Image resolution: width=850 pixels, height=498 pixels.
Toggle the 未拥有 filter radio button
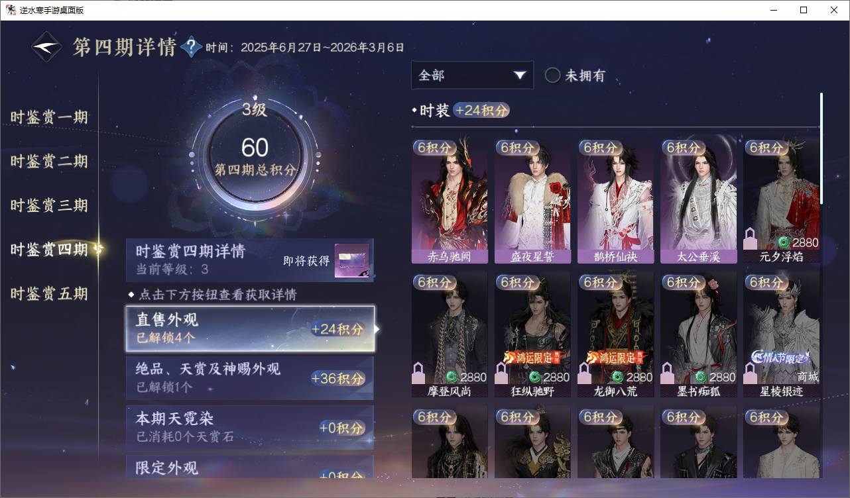tap(552, 75)
